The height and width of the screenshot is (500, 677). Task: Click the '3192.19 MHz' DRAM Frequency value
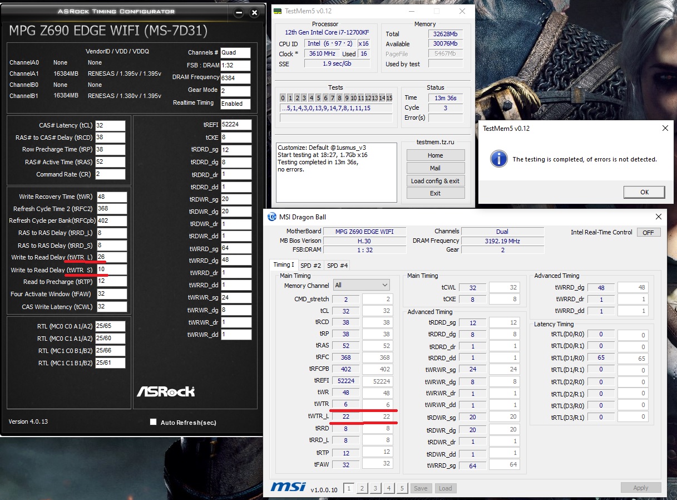coord(502,241)
